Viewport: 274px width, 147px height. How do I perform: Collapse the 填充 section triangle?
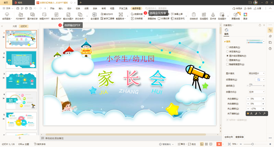point(225,41)
